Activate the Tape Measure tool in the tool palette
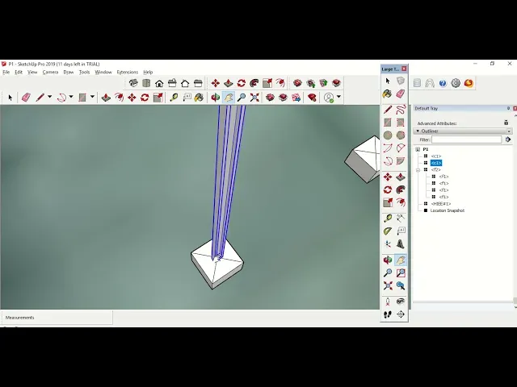Viewport: 517px width, 387px height. coord(388,218)
